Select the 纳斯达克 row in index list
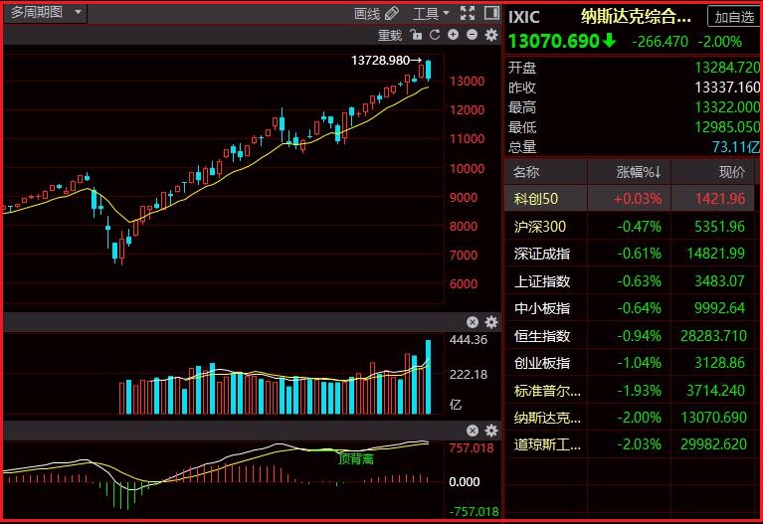Viewport: 763px width, 524px height. [629, 418]
